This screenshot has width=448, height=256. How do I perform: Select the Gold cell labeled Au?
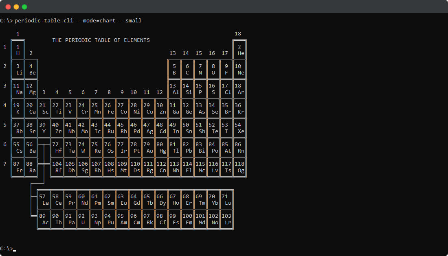pos(149,147)
